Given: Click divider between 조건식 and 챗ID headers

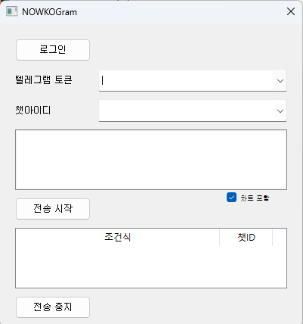Looking at the screenshot, I should coord(220,237).
